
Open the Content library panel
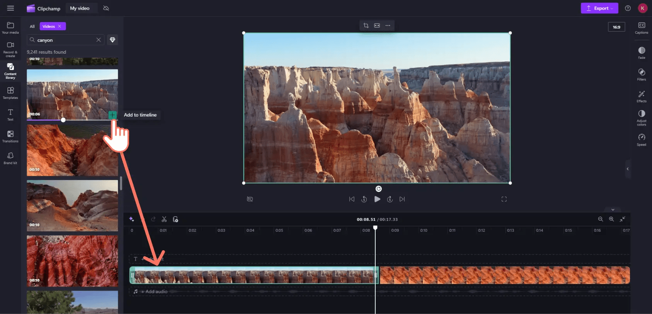(x=10, y=71)
